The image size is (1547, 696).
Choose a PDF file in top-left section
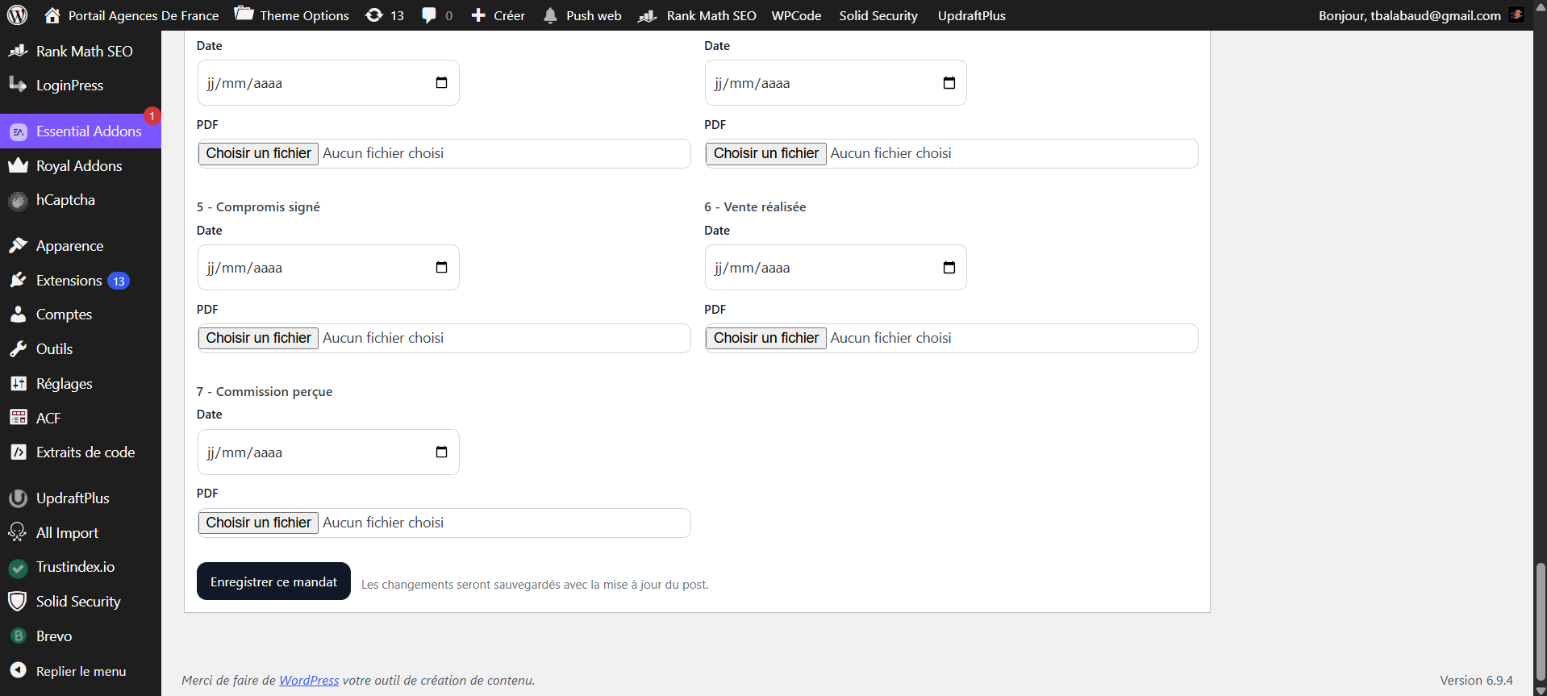tap(258, 153)
